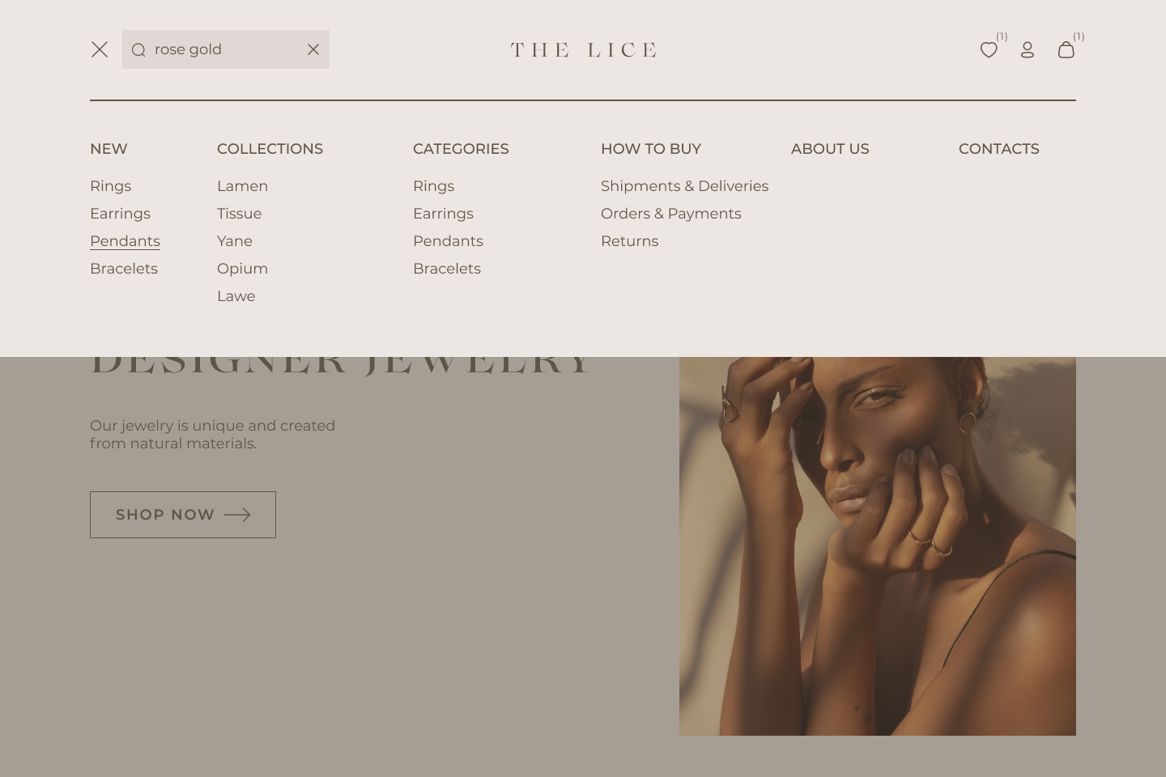This screenshot has height=777, width=1166.
Task: Open Shipments & Deliveries page
Action: [x=684, y=186]
